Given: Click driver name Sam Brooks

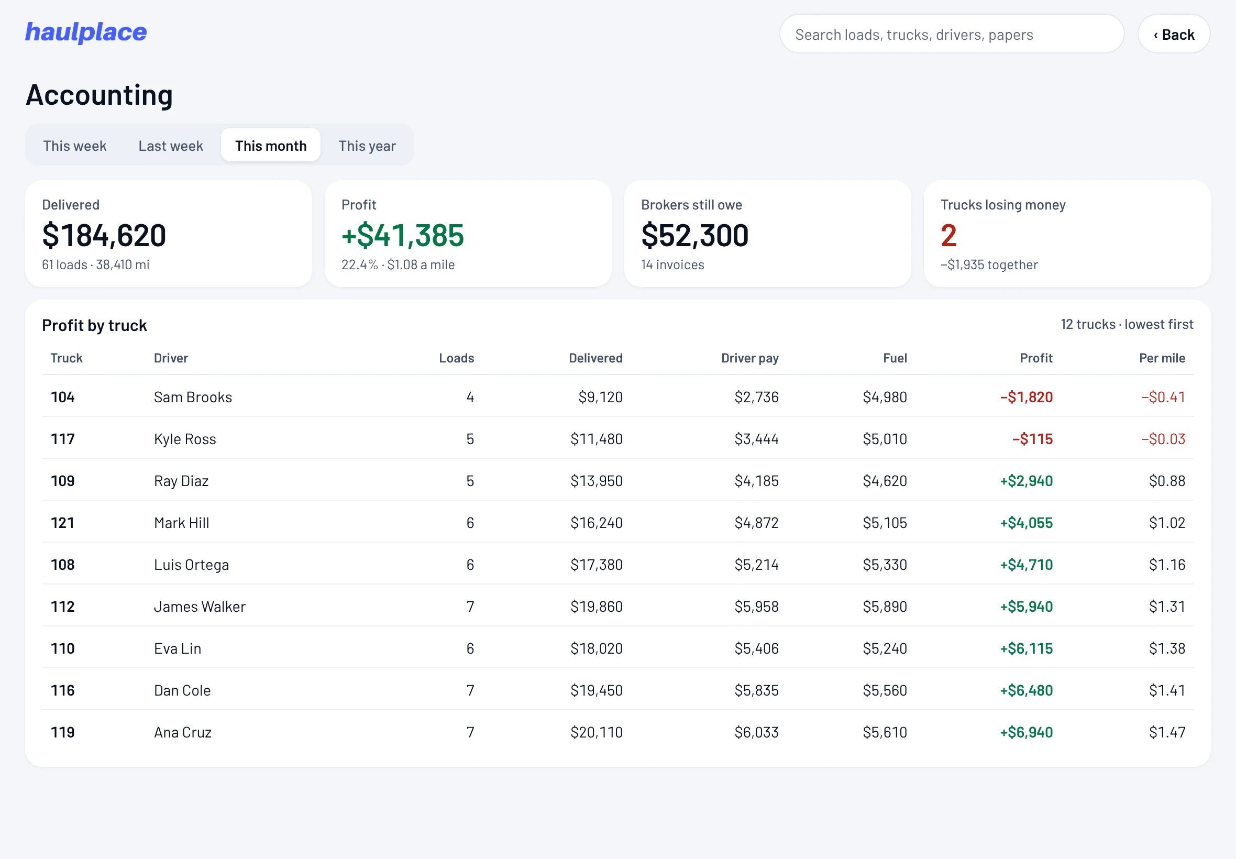Looking at the screenshot, I should (x=193, y=397).
